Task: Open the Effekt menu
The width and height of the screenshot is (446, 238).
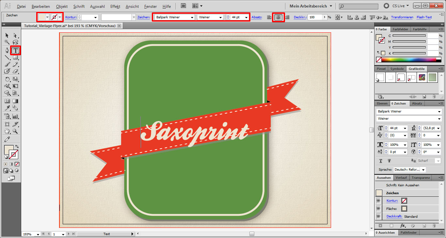Action: pyautogui.click(x=115, y=7)
